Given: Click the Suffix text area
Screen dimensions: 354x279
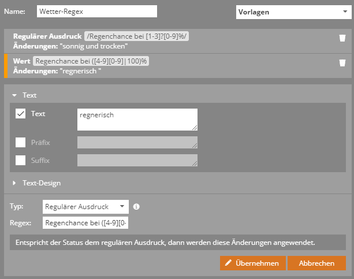Looking at the screenshot, I should pyautogui.click(x=136, y=161).
